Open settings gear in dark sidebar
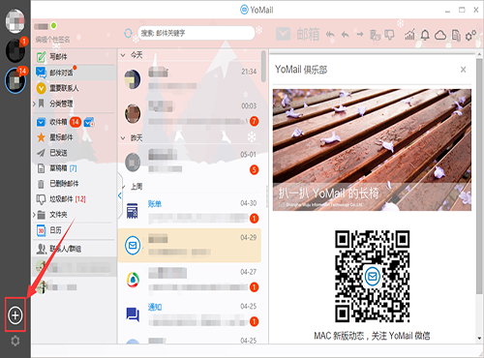484x358 pixels. (15, 341)
